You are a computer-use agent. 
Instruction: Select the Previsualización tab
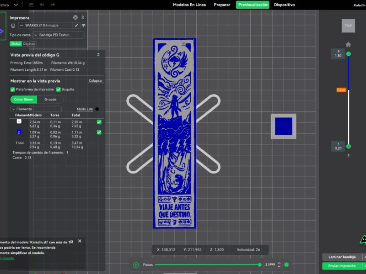(253, 5)
